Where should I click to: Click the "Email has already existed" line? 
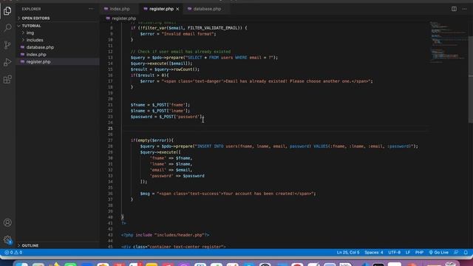[256, 81]
